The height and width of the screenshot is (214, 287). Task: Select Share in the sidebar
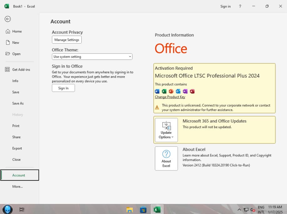[x=16, y=137]
